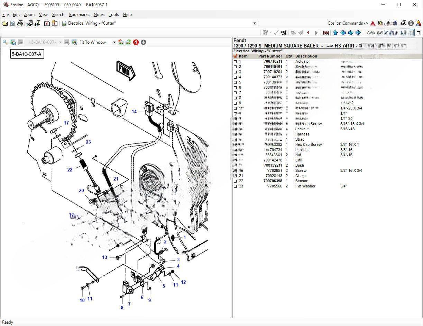Click the magnifier zoom icon above diagram
This screenshot has width=423, height=326.
point(5,42)
